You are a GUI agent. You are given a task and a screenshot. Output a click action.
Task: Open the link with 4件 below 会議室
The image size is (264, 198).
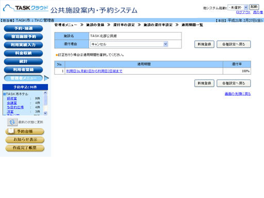pyautogui.click(x=15, y=107)
